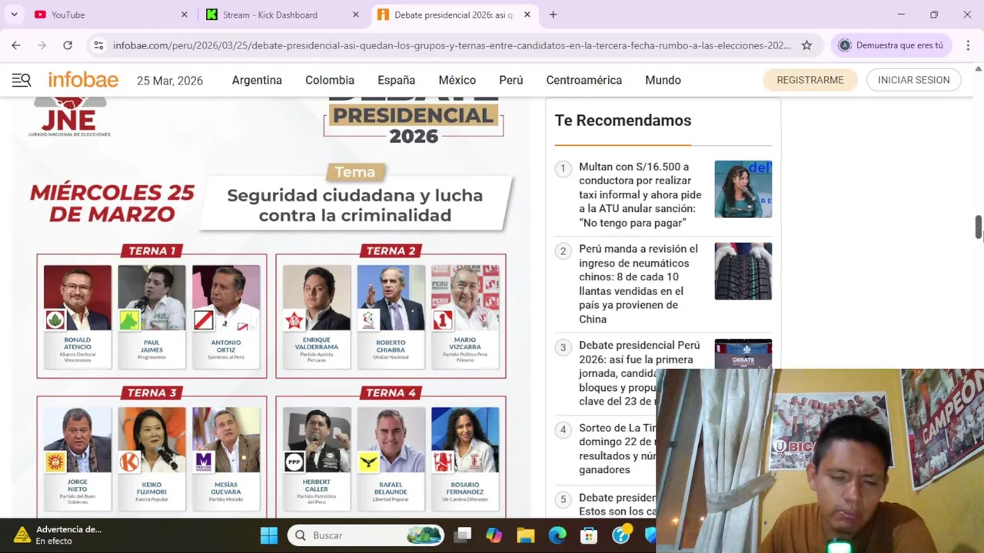Screen dimensions: 984x553
Task: Reload the current page
Action: tap(68, 45)
